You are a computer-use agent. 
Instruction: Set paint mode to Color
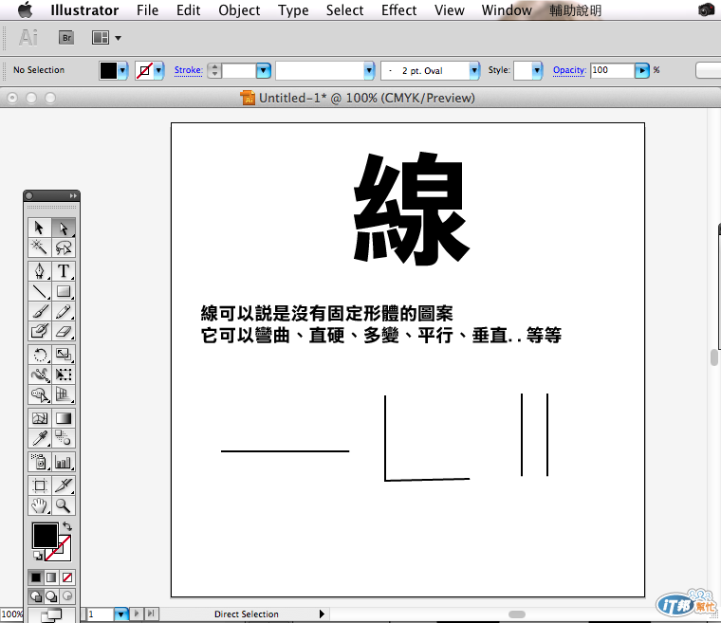pos(36,577)
